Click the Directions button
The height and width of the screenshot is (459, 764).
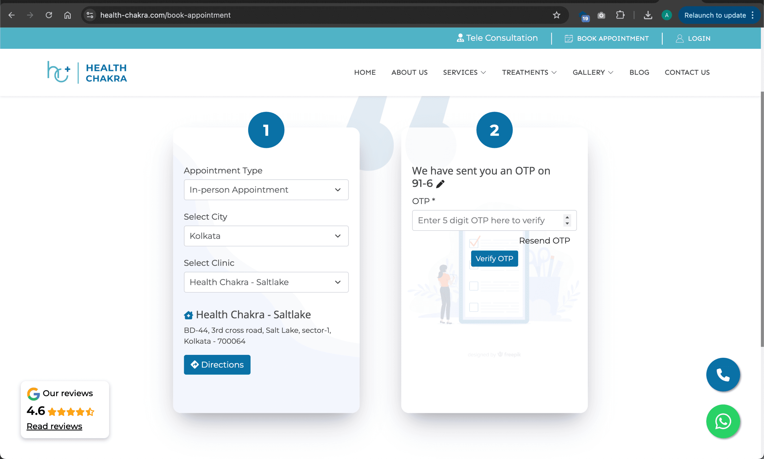(x=217, y=365)
